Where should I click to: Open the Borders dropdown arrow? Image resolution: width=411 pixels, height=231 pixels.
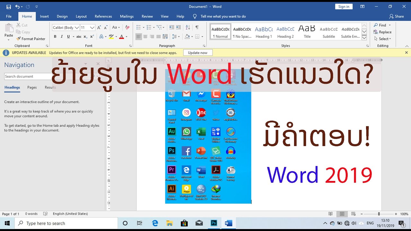tap(203, 37)
